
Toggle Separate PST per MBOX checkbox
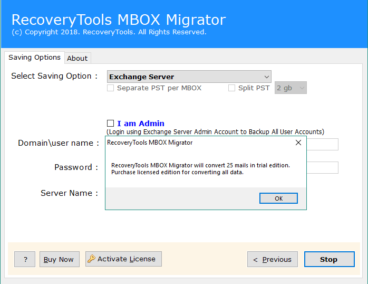pyautogui.click(x=110, y=88)
